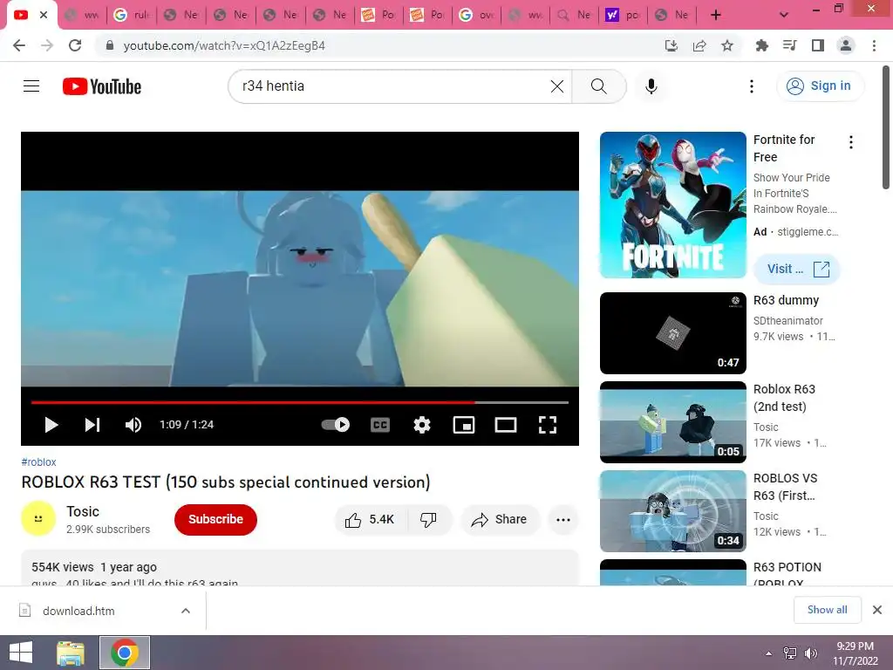The width and height of the screenshot is (893, 670).
Task: Open Chrome media controls icon
Action: click(x=789, y=45)
